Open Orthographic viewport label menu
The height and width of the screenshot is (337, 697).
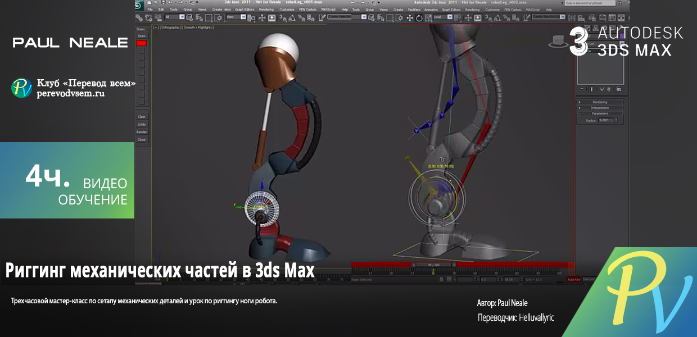click(169, 27)
